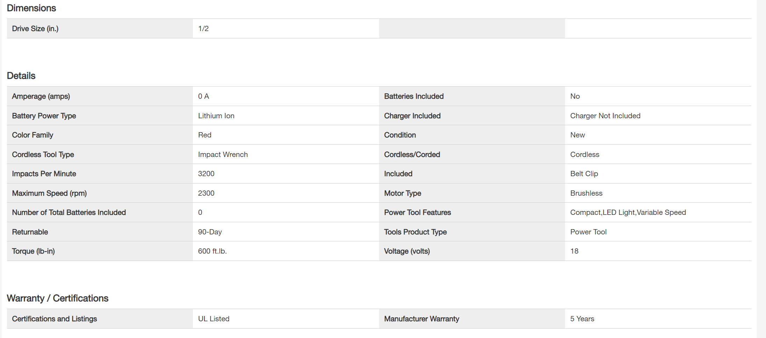Click the Color Family Red value

click(204, 135)
